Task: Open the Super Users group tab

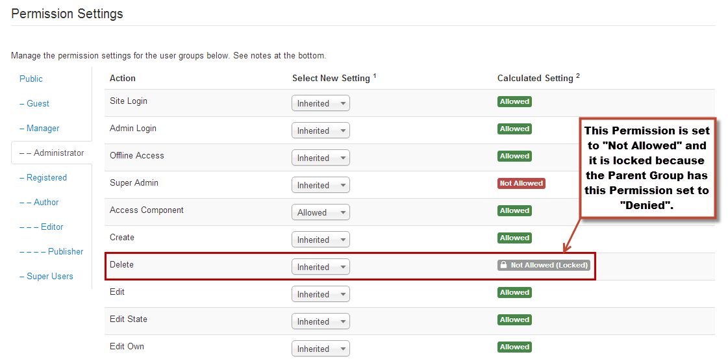Action: pos(46,276)
